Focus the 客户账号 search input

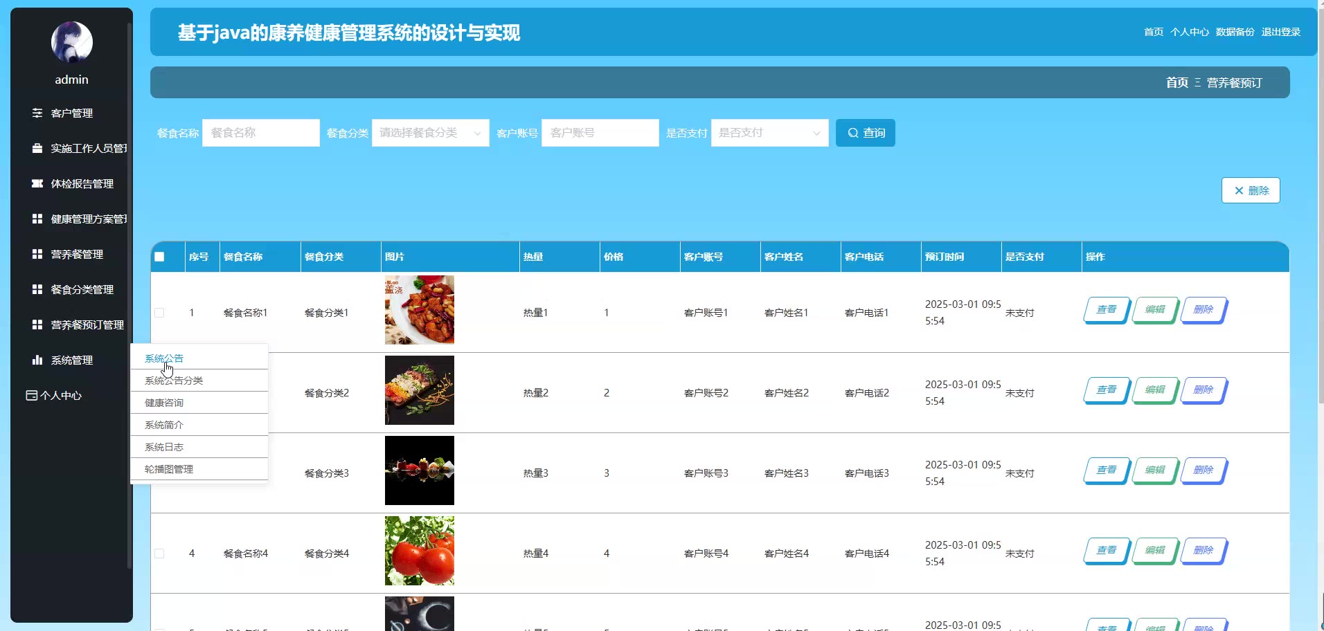pyautogui.click(x=600, y=133)
